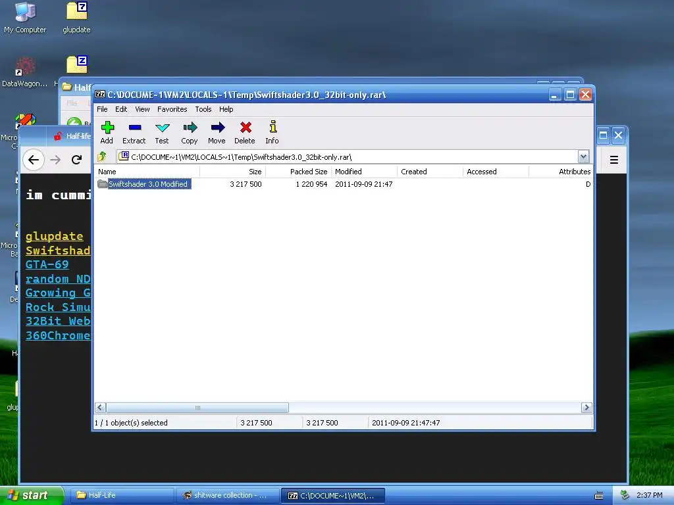This screenshot has height=505, width=674.
Task: Switch to shitware collection taskbar item
Action: pyautogui.click(x=227, y=495)
